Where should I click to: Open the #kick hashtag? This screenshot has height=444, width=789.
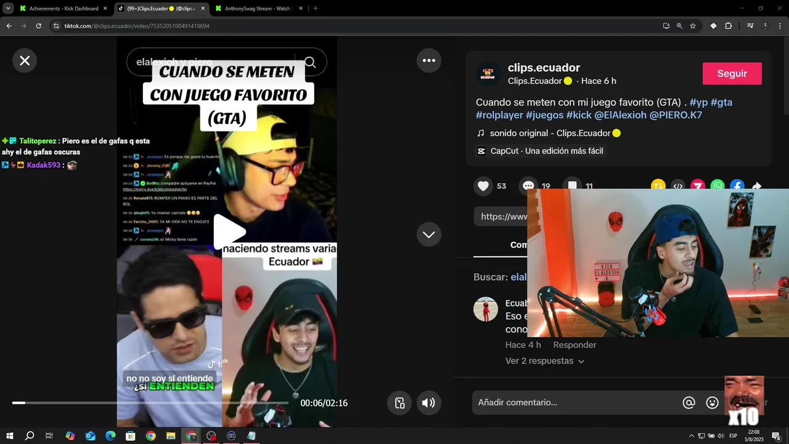coord(579,115)
